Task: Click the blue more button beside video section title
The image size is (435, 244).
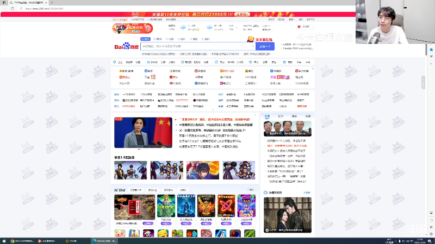Action: [307, 192]
